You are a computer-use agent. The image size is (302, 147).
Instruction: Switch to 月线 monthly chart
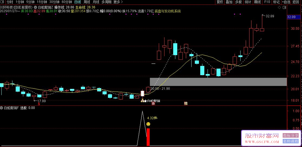[96, 2]
